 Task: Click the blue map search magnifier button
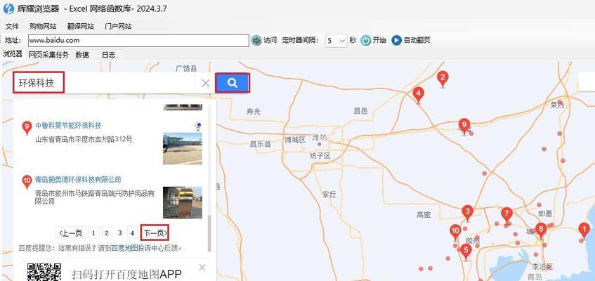(233, 82)
